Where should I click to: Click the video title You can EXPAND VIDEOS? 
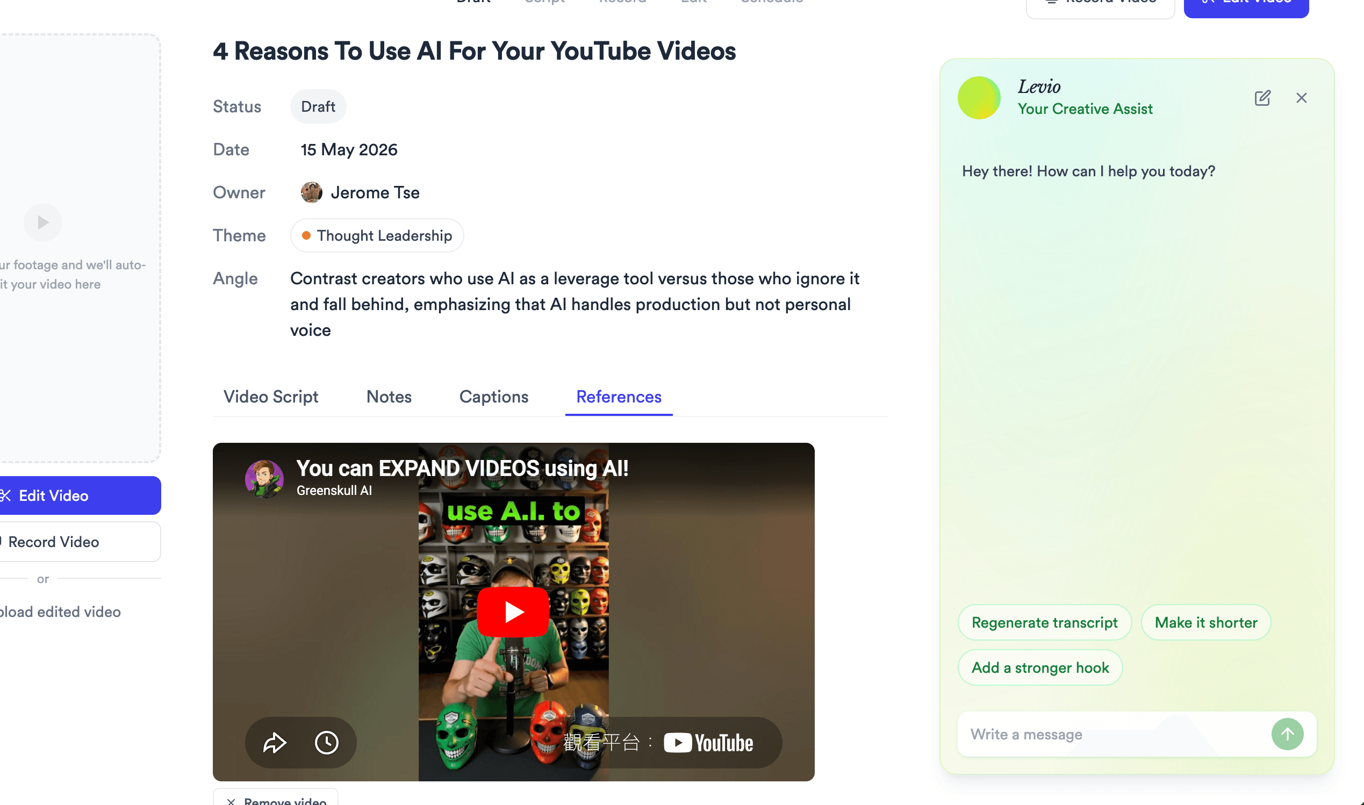tap(462, 468)
